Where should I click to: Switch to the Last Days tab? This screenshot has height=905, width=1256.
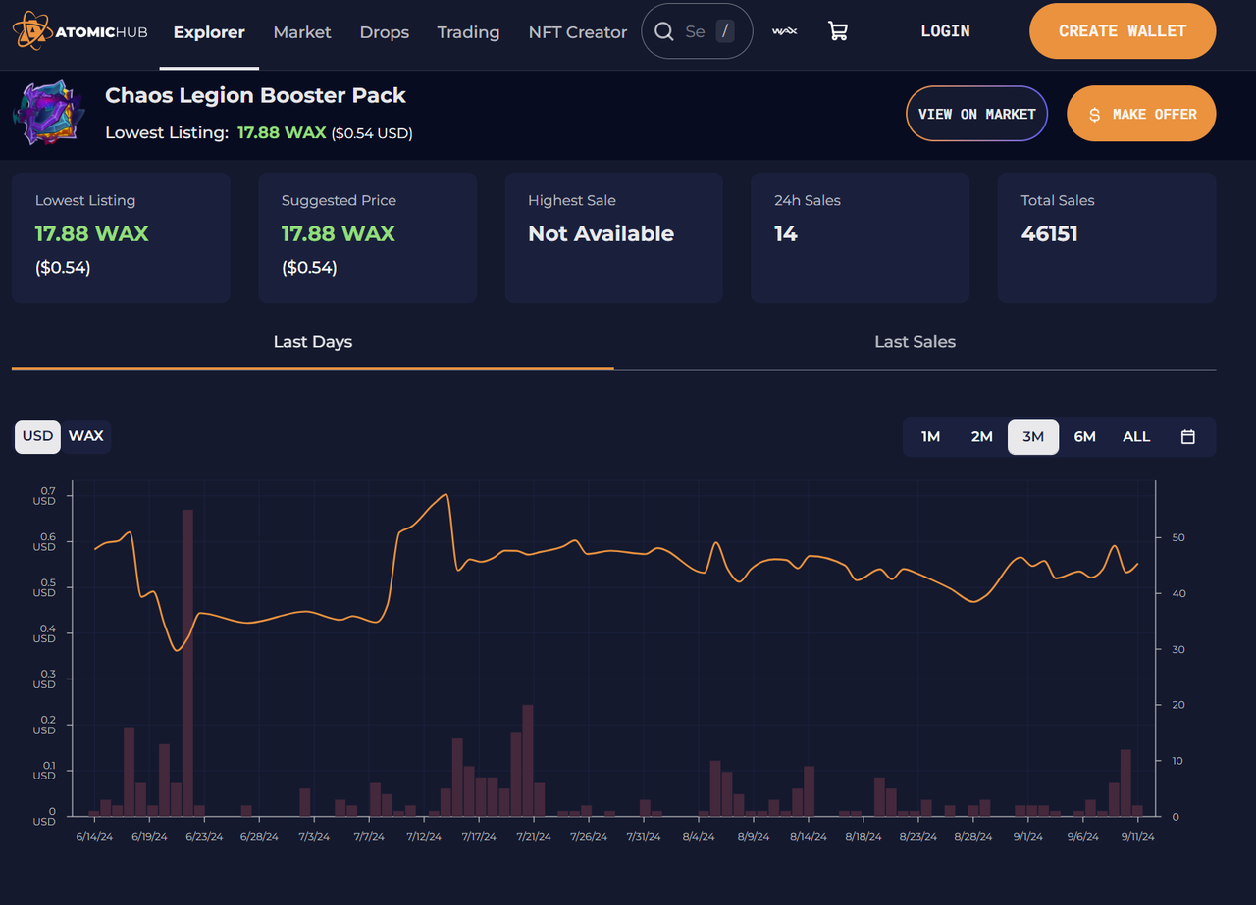click(x=313, y=342)
